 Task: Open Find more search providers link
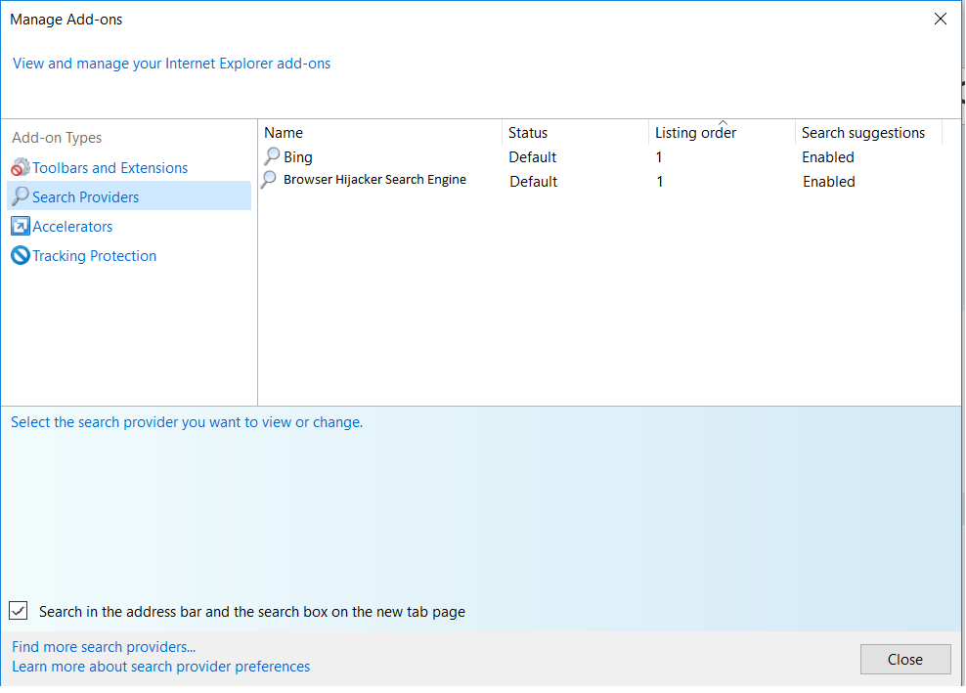tap(104, 647)
